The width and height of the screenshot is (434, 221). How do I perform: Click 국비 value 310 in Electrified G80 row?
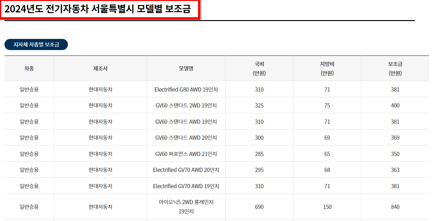click(x=259, y=90)
